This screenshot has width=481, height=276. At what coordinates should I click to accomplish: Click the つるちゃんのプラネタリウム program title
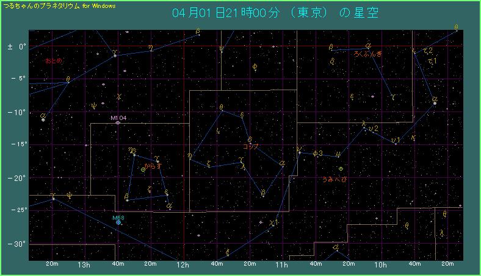[x=60, y=5]
